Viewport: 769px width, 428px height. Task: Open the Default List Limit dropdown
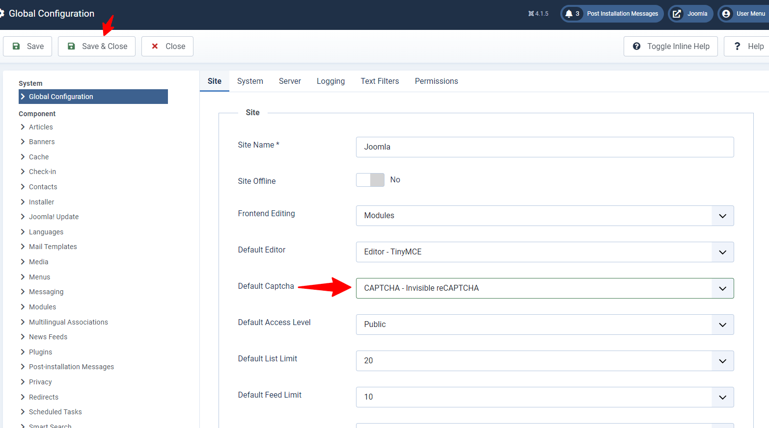545,361
